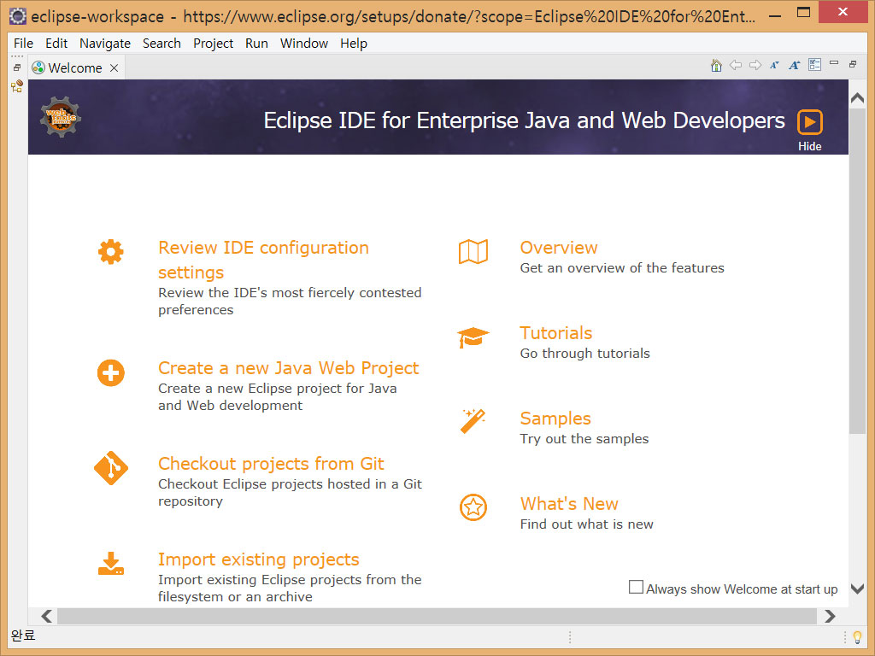The image size is (875, 656).
Task: Click text 'Find out what is new'
Action: (x=586, y=524)
